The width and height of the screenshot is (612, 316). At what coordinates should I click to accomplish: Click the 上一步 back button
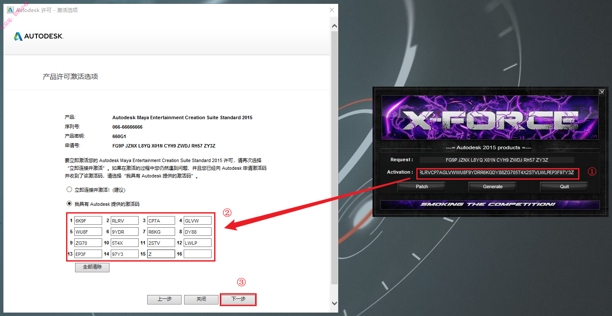pyautogui.click(x=164, y=299)
